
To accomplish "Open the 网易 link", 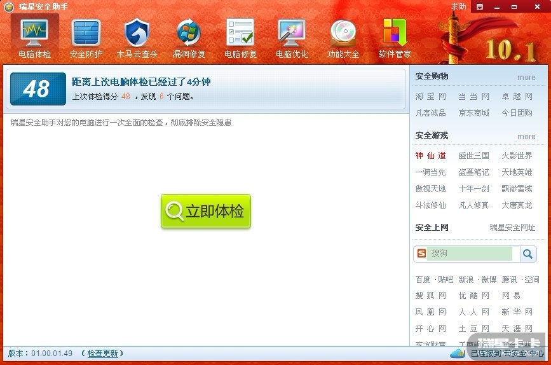I will [511, 296].
